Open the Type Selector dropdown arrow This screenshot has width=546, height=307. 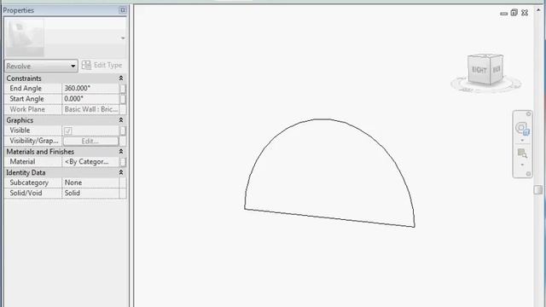[123, 38]
